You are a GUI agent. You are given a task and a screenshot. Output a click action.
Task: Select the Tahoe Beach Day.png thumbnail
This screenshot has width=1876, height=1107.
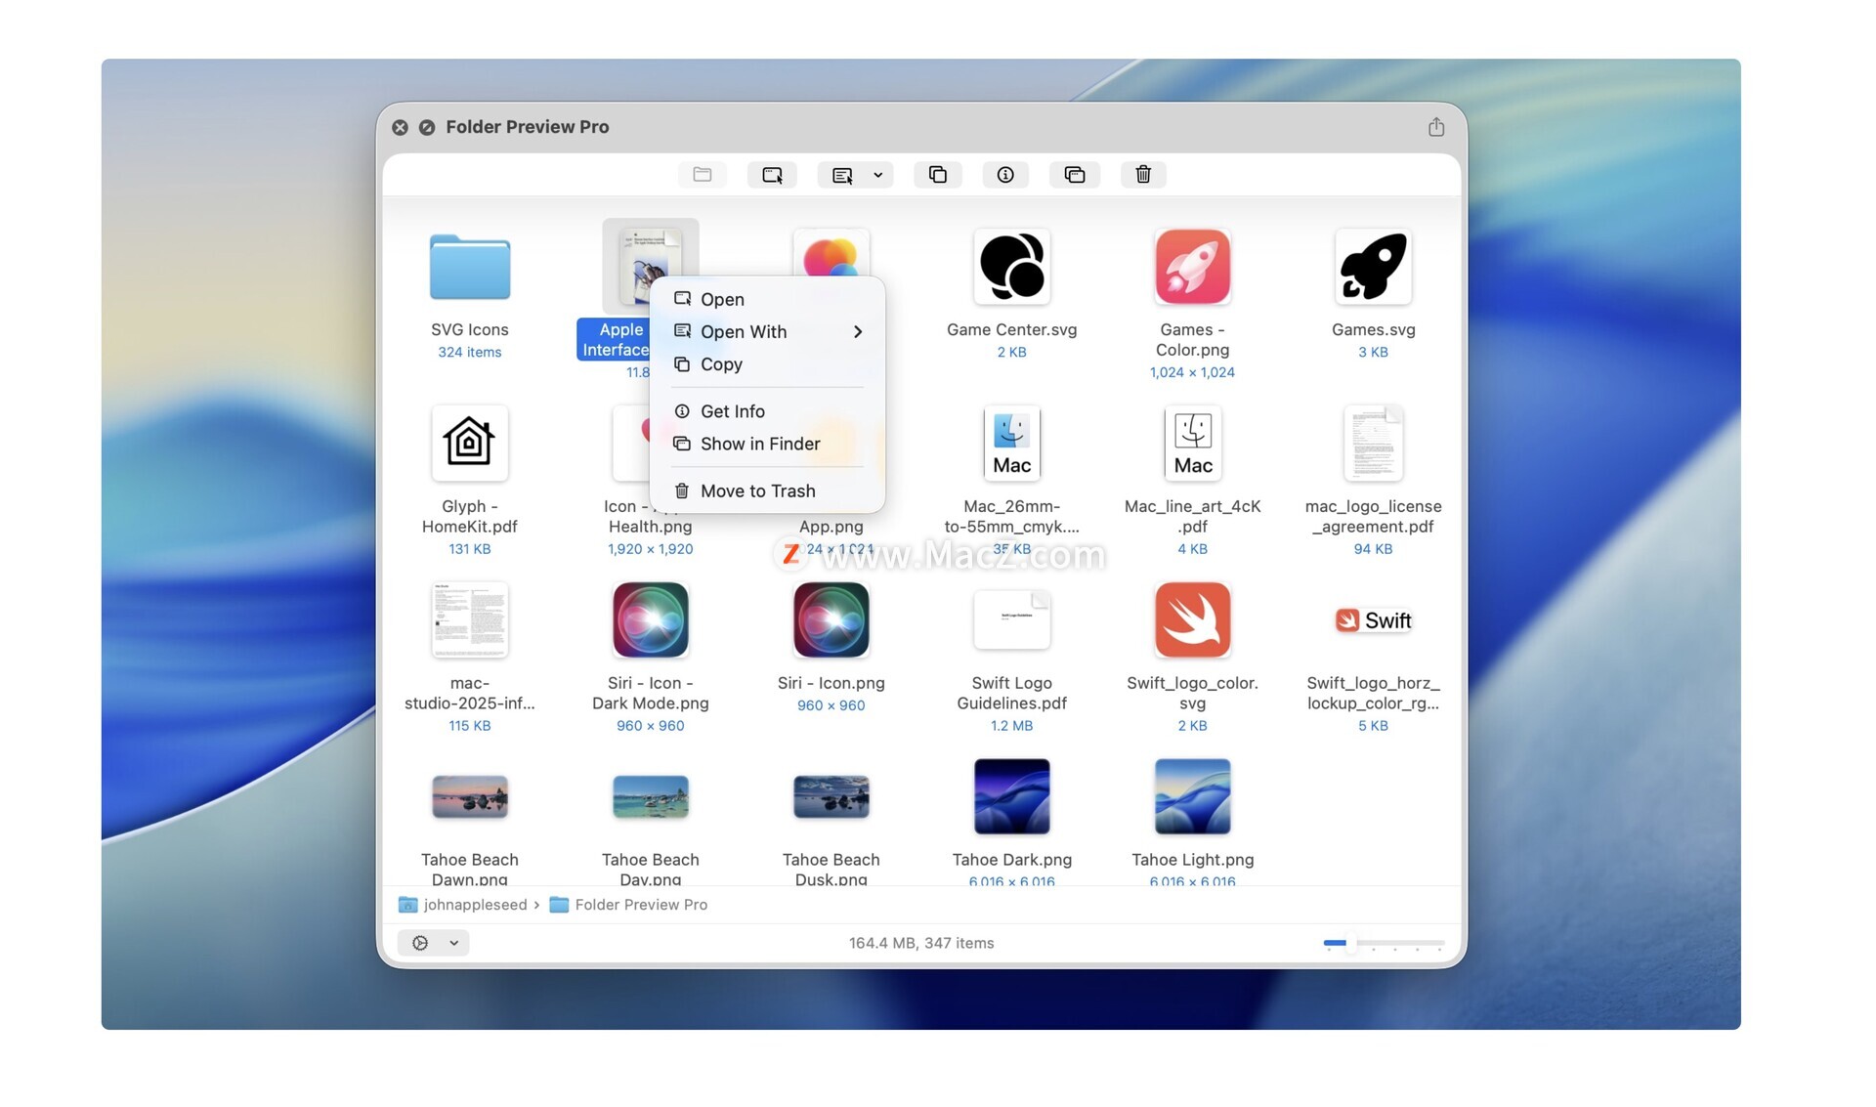tap(651, 796)
